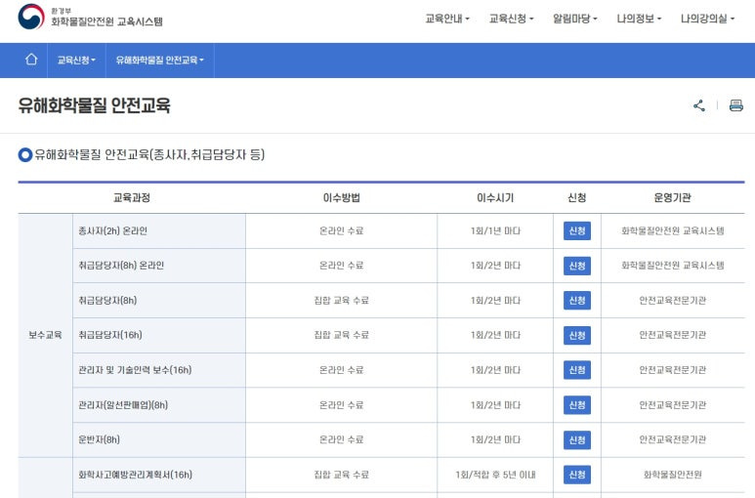Click 신청 button for 종사자(2h) 온라인

(x=577, y=231)
